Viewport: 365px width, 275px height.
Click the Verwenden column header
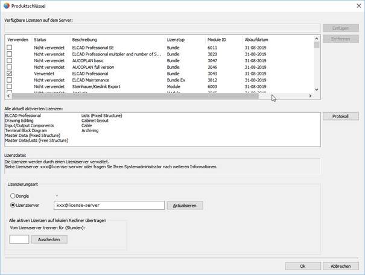pyautogui.click(x=17, y=40)
